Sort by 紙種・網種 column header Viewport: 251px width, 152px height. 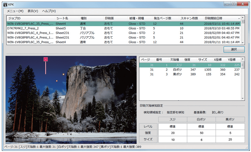tap(140, 18)
